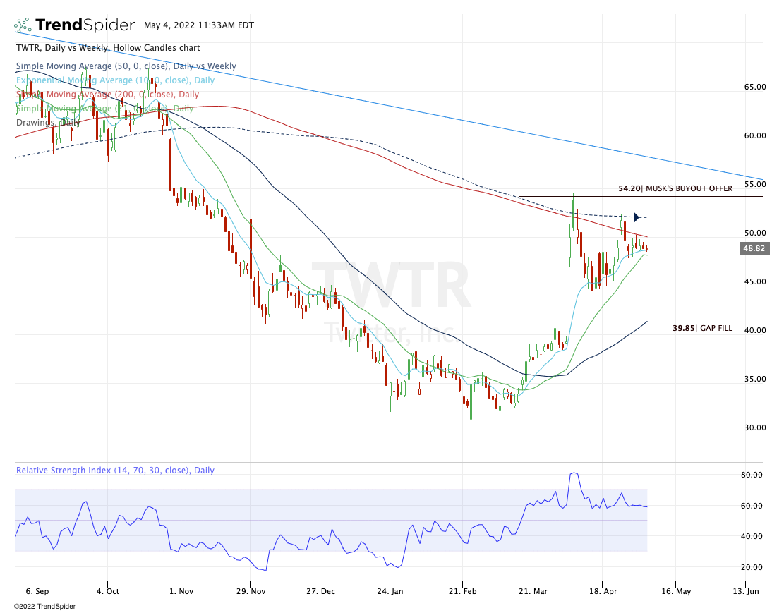The image size is (784, 613).
Task: Click the TrendSpider brand name text
Action: [x=85, y=25]
